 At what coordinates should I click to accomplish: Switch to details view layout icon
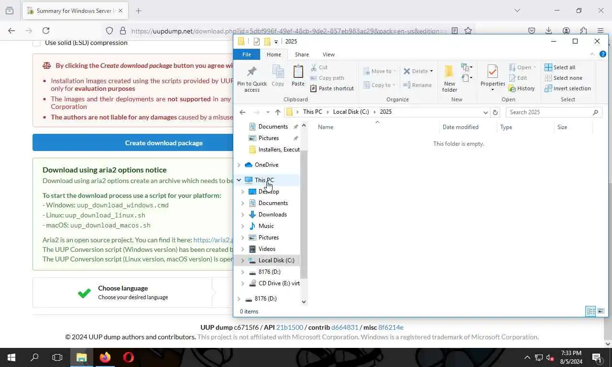click(x=590, y=311)
